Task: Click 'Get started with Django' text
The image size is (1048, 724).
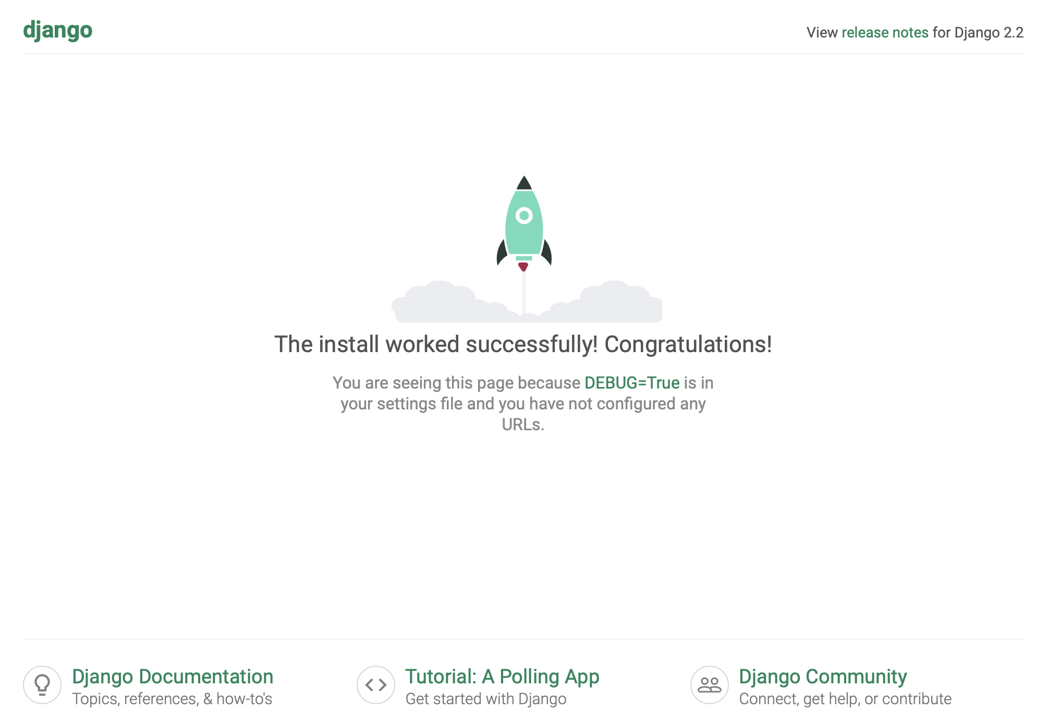Action: 486,699
